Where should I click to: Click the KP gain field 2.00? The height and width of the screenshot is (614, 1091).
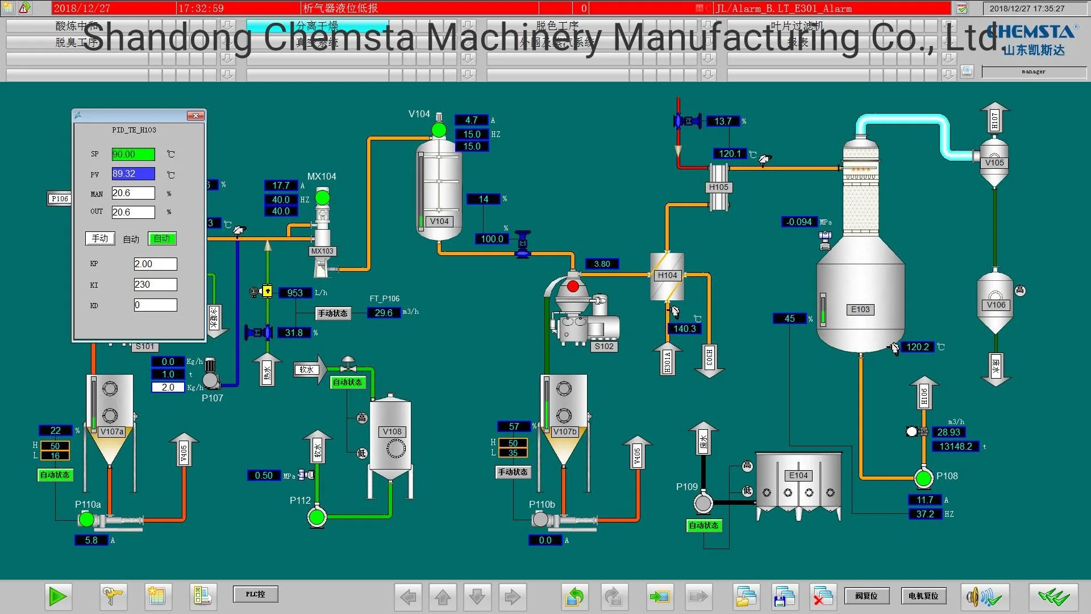click(x=155, y=264)
